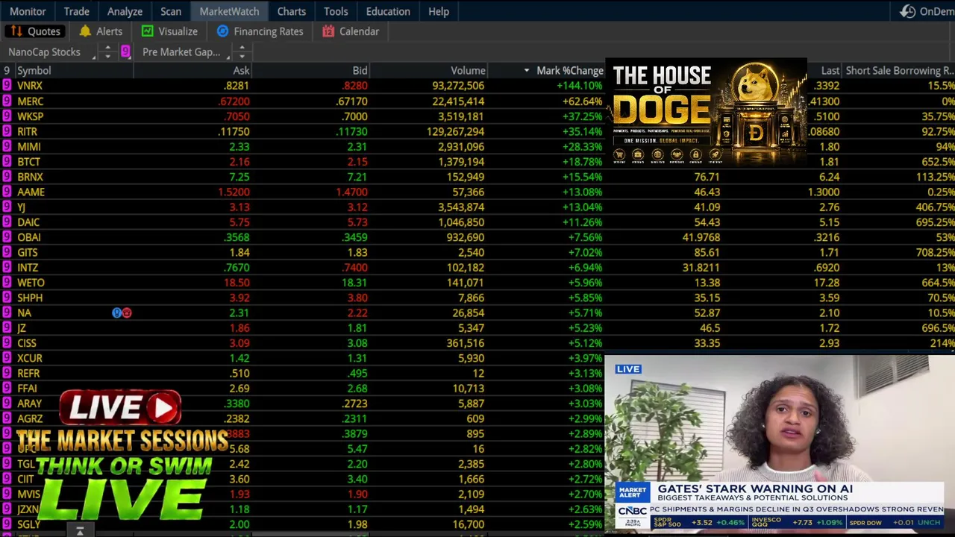Open the Analyze tab
Screen dimensions: 955x537
(125, 11)
